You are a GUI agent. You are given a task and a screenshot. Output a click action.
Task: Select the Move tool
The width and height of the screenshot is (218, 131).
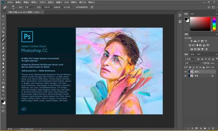click(3, 16)
